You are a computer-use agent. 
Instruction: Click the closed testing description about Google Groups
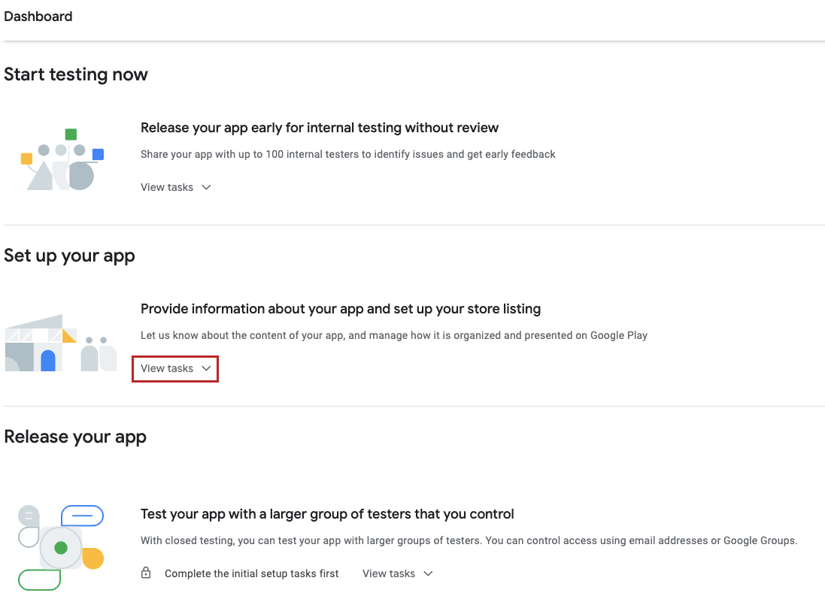click(x=469, y=540)
